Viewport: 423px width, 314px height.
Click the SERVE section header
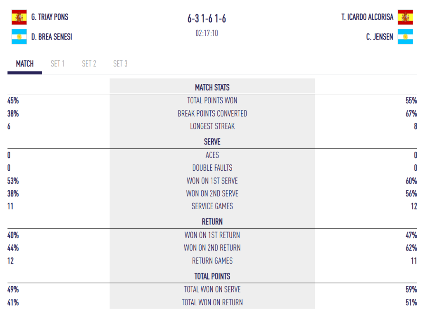tap(212, 142)
